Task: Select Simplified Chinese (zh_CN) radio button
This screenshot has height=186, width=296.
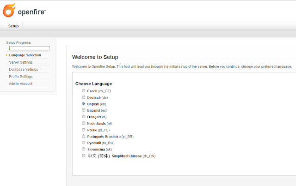Action: click(x=84, y=156)
